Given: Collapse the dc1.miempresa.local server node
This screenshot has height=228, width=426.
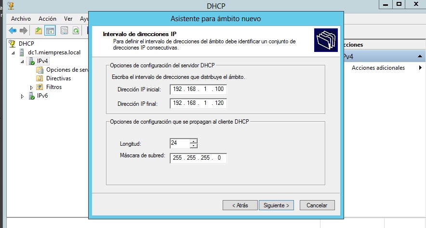Looking at the screenshot, I should [x=13, y=53].
